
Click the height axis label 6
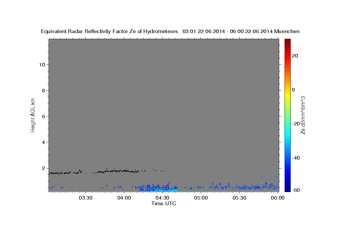(x=44, y=116)
